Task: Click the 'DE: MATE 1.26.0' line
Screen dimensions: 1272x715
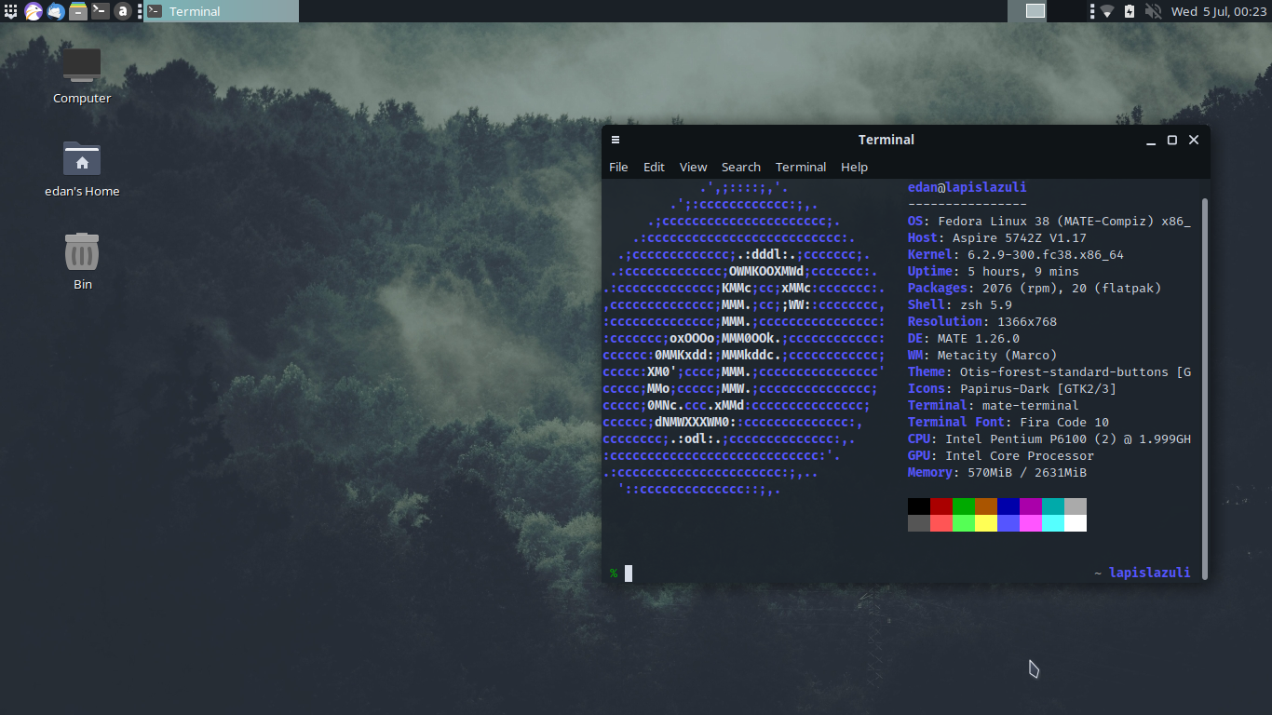Action: pos(964,338)
